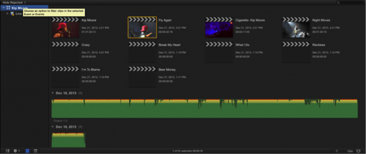Click the 'Beer Money' project name
This screenshot has width=366, height=154.
pyautogui.click(x=167, y=70)
